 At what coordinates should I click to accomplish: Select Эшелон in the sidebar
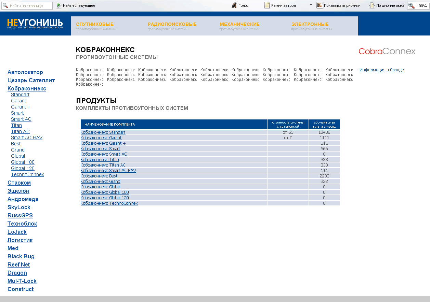(18, 191)
